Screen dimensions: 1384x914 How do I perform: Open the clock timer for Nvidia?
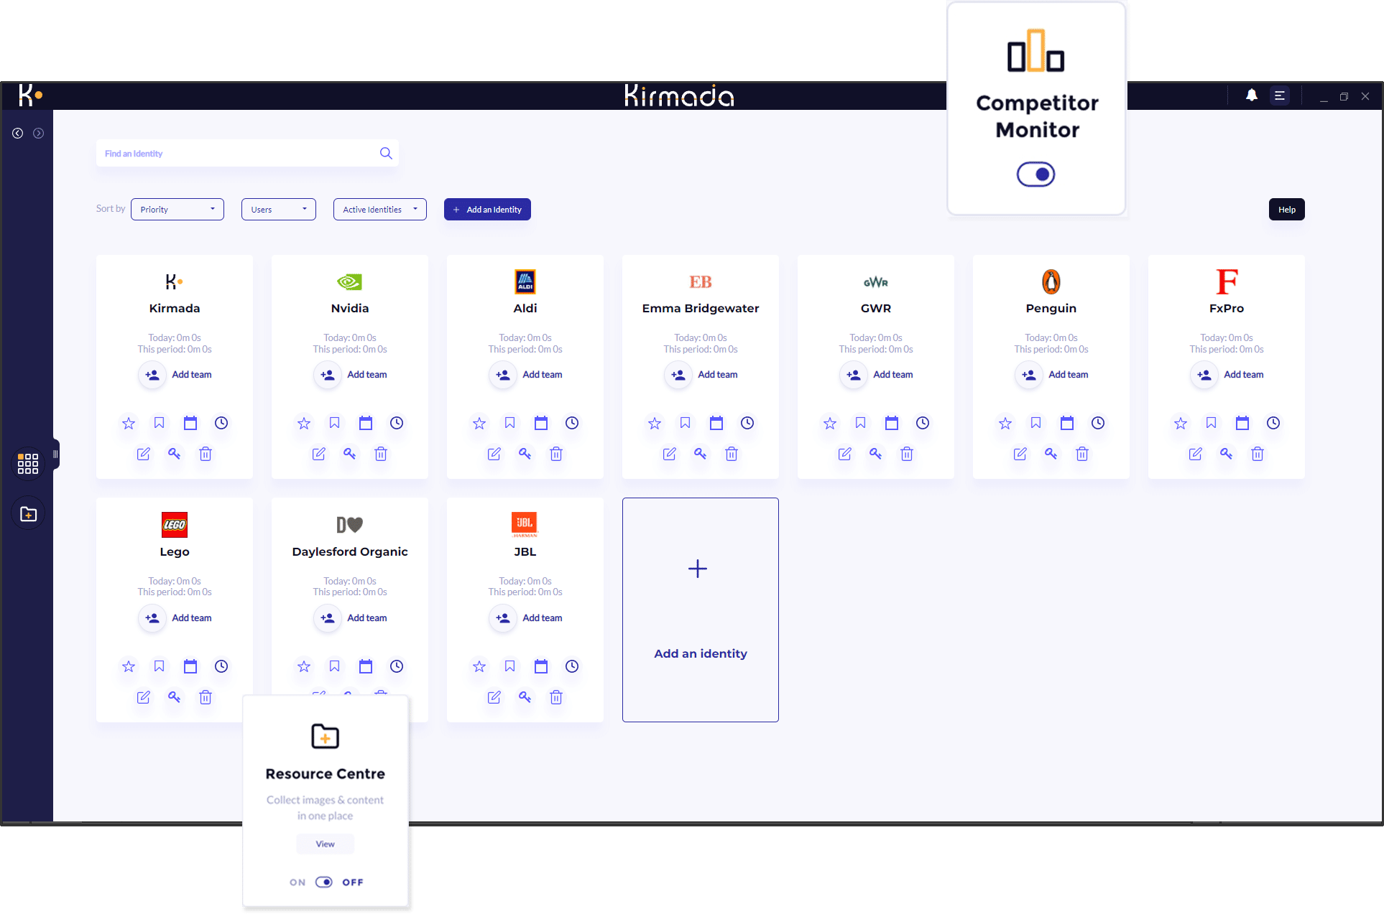(x=397, y=423)
